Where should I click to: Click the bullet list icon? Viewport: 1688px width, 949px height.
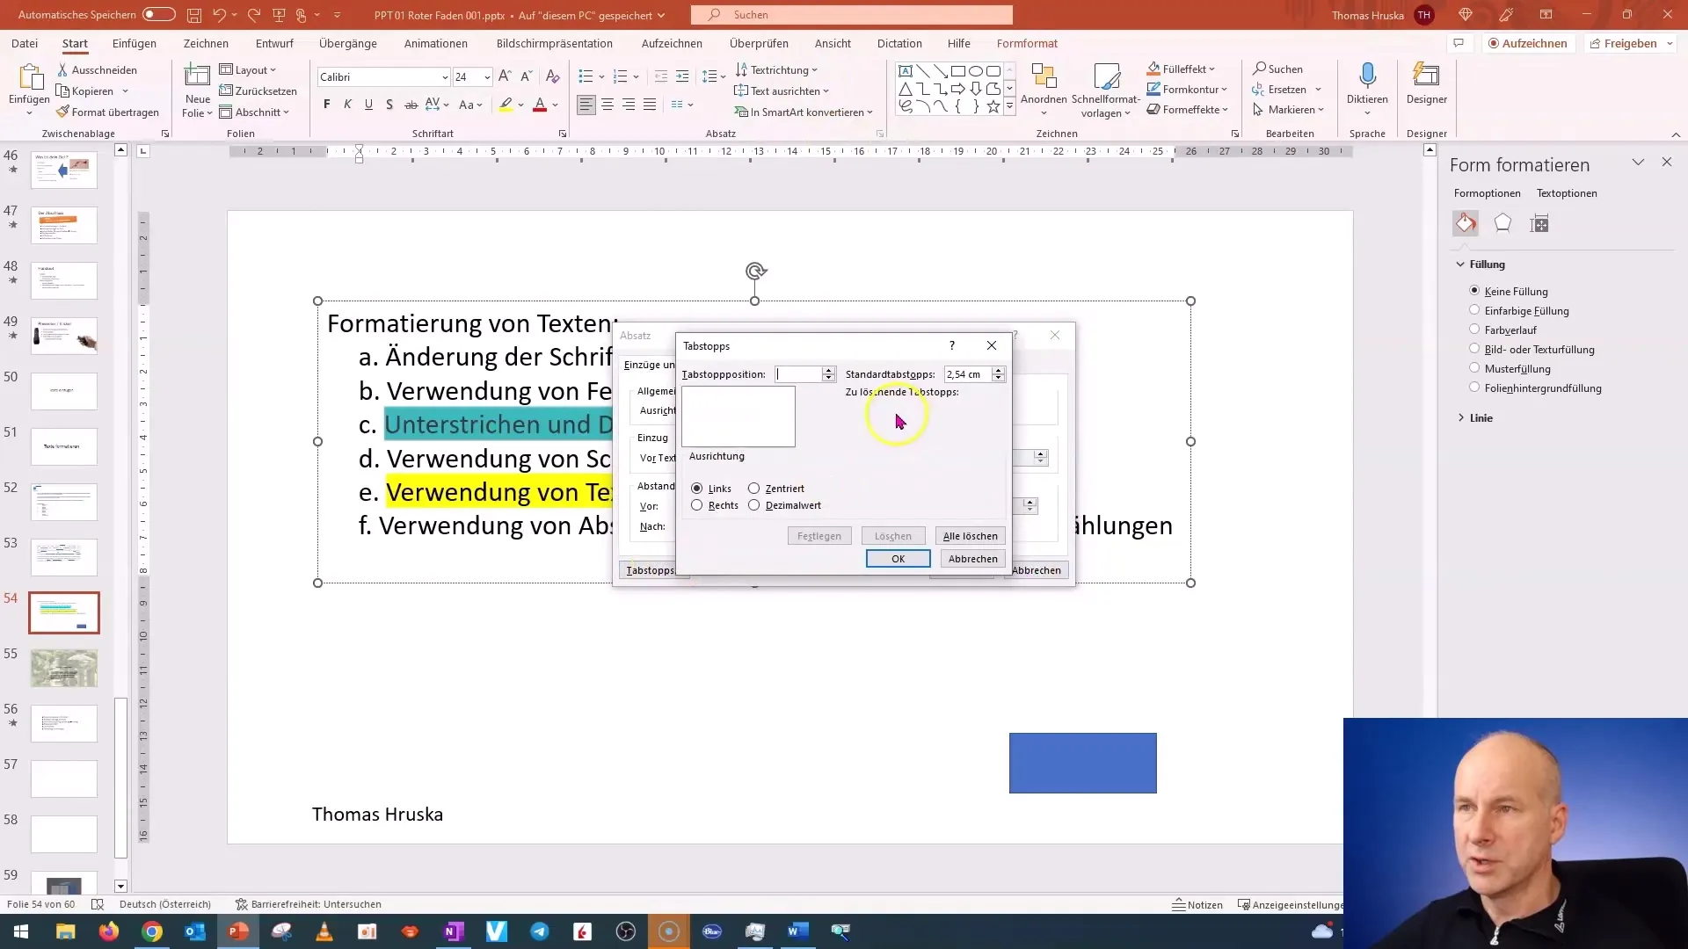tap(586, 76)
